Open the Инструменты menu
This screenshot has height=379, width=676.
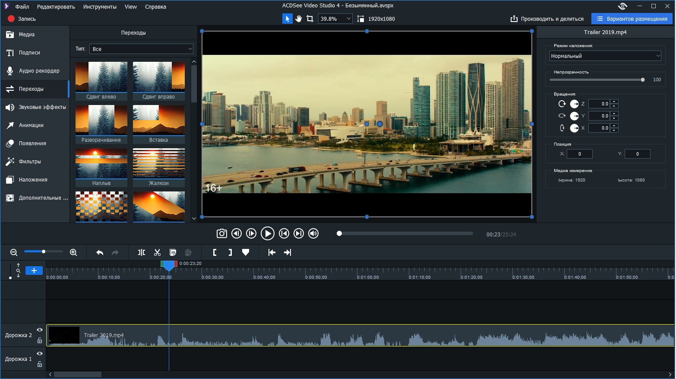[100, 6]
